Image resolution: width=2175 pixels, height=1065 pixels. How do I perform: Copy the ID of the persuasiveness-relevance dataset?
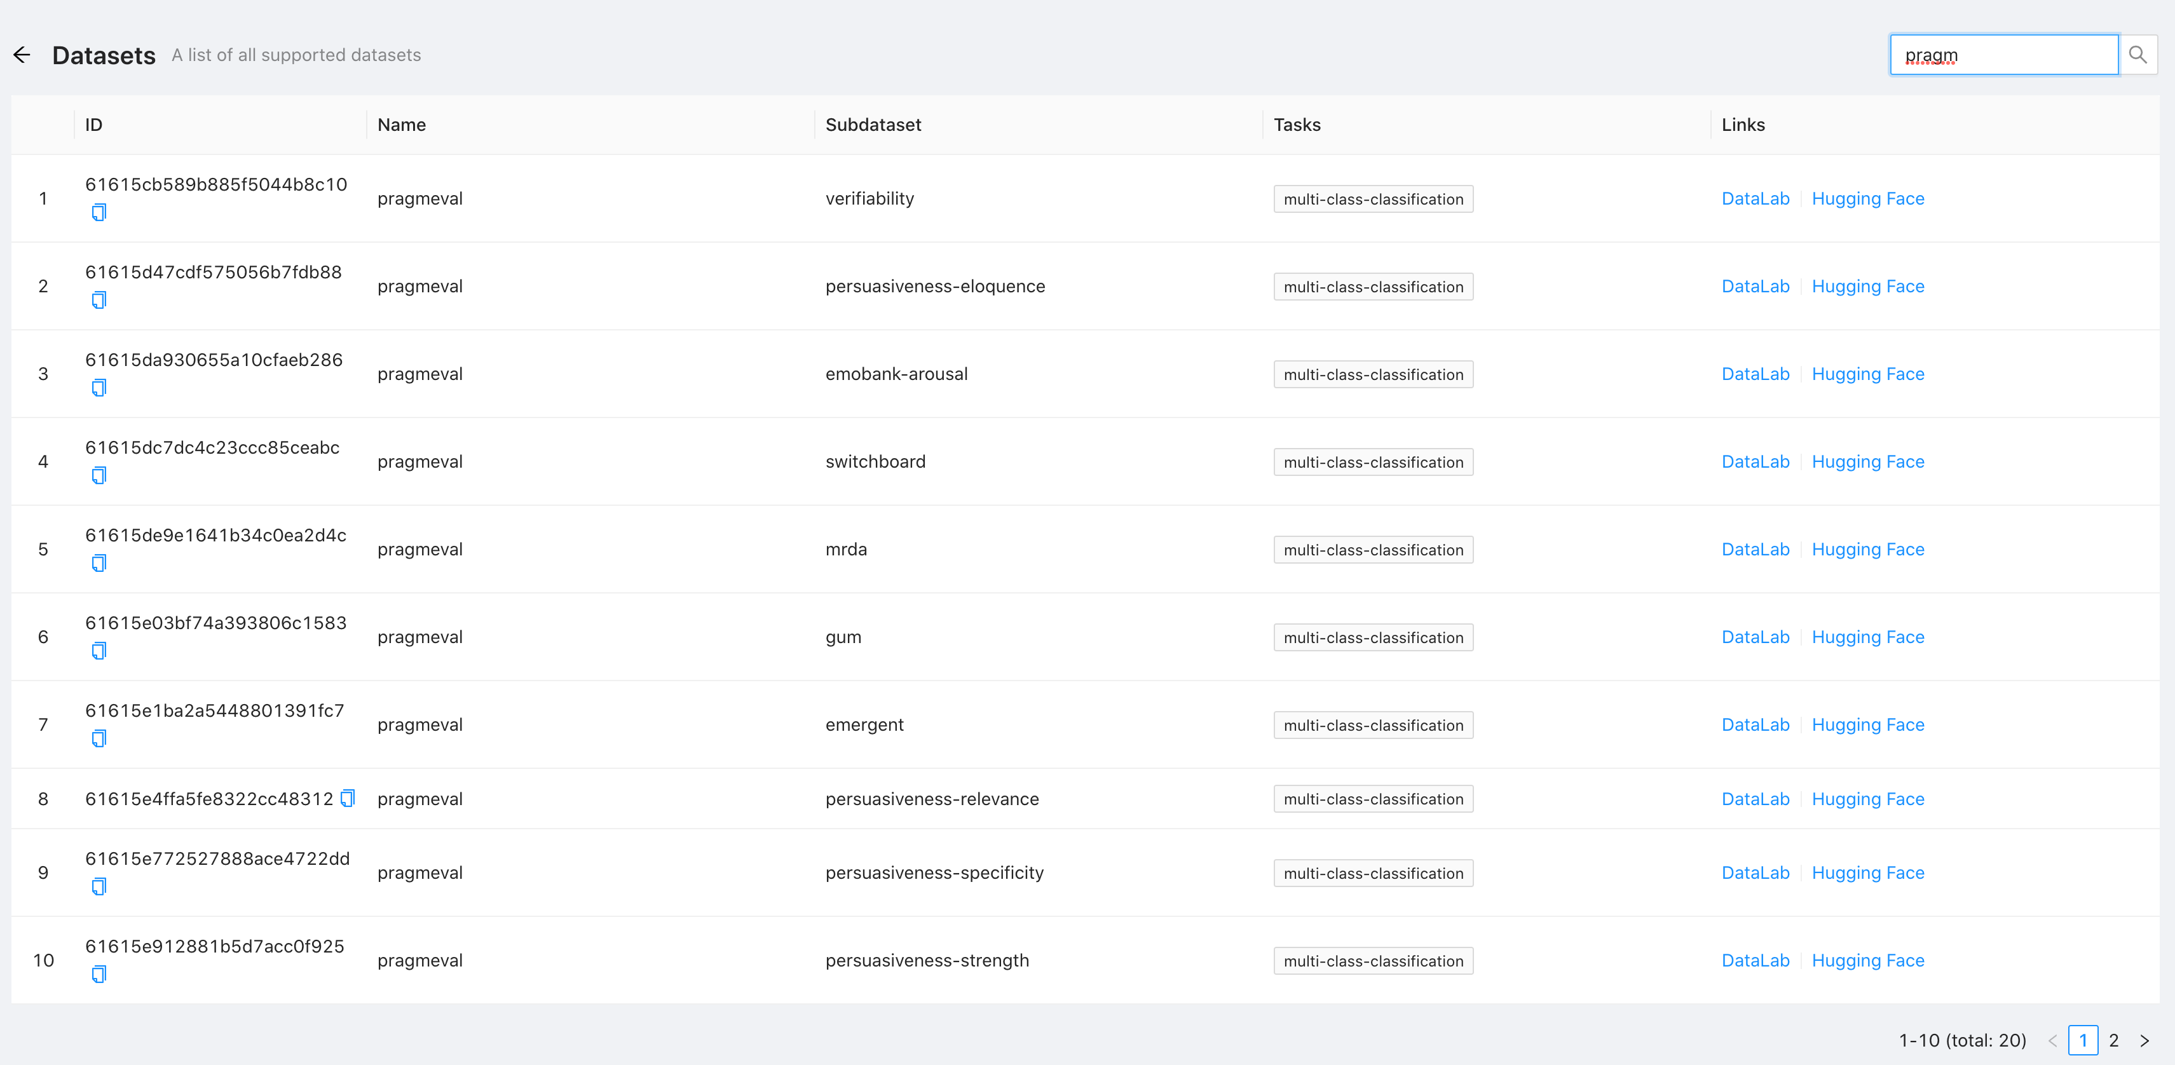pyautogui.click(x=348, y=798)
